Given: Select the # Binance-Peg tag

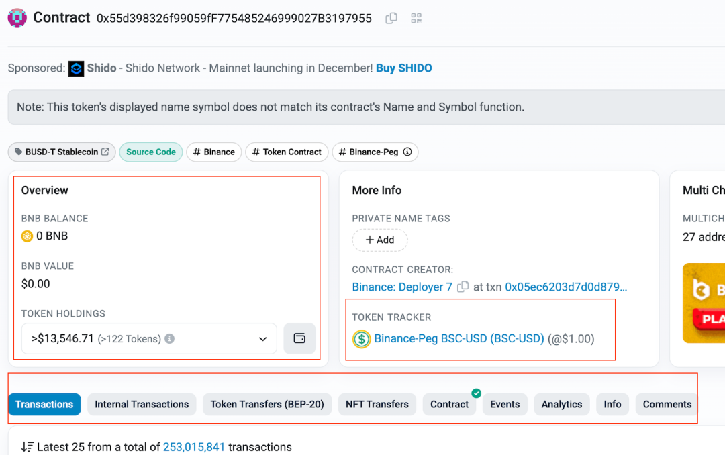Looking at the screenshot, I should point(375,152).
